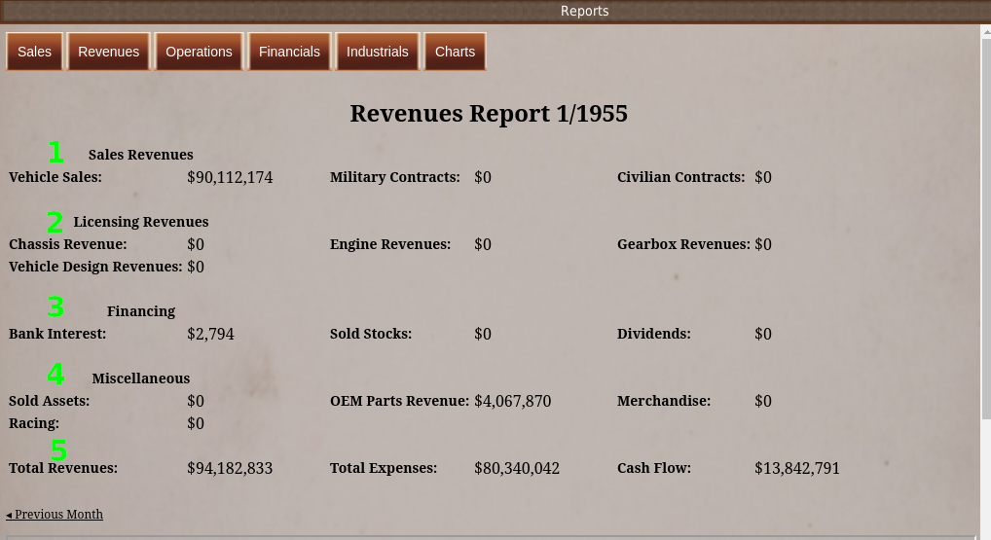Click the green number 1 marker
Image resolution: width=991 pixels, height=540 pixels.
click(x=55, y=153)
